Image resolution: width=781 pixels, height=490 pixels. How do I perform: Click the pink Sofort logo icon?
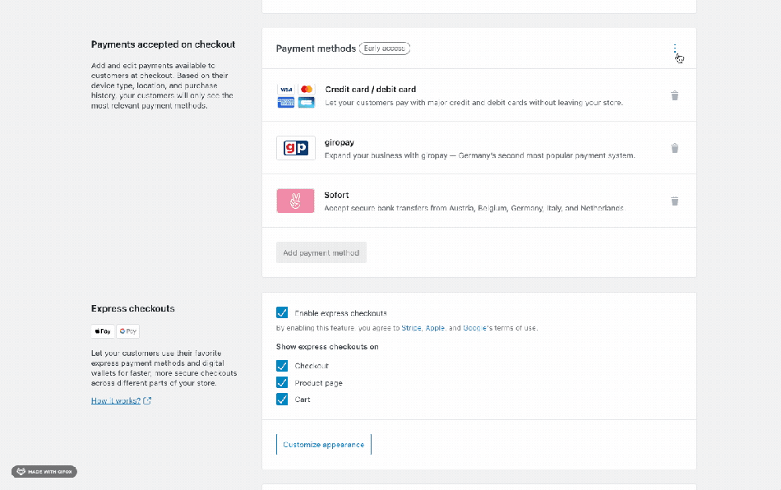296,201
